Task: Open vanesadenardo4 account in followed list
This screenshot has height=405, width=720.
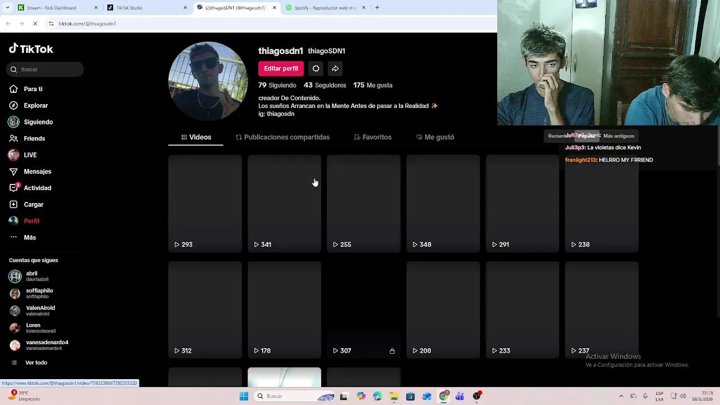Action: tap(39, 345)
